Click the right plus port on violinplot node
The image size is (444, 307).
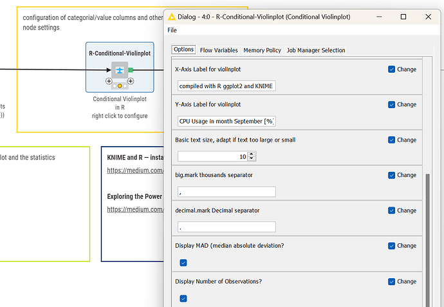(131, 81)
